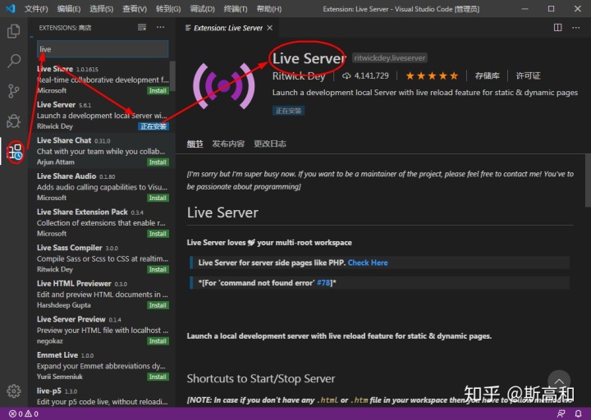Click the 正在安装 button in extension header
Screen dimensions: 591x420
coord(288,111)
